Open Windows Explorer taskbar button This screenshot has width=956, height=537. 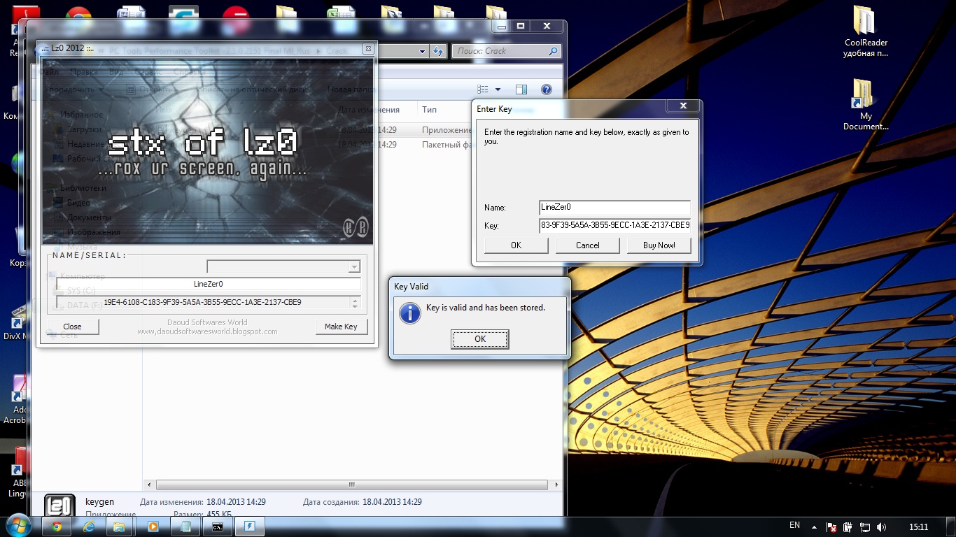tap(120, 527)
